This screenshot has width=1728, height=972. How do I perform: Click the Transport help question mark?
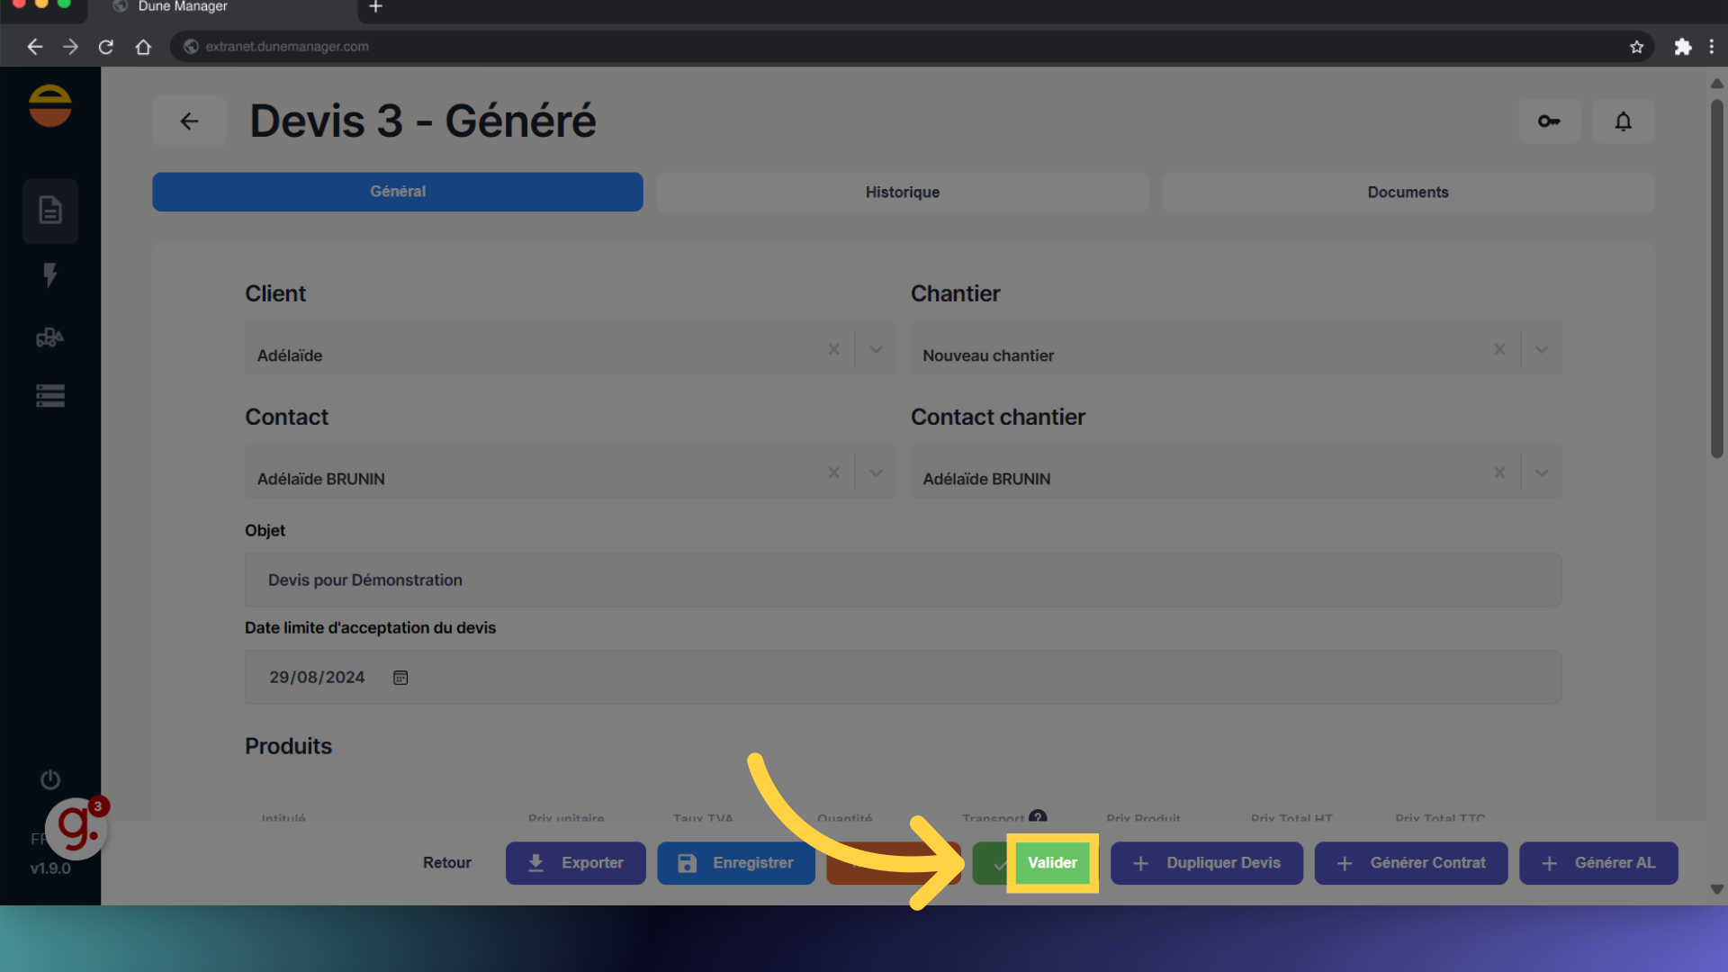(1038, 816)
